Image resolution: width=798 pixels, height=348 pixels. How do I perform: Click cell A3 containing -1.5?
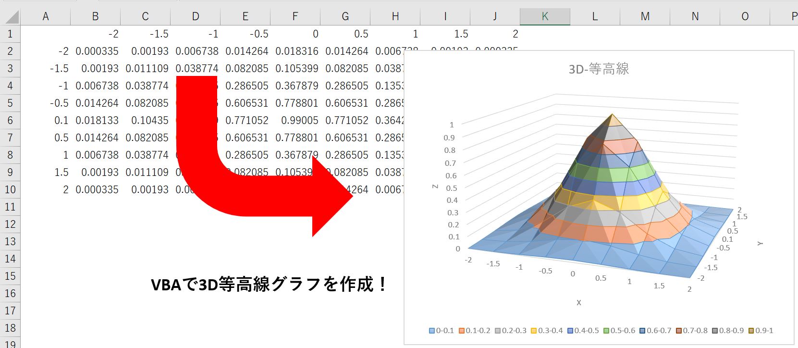click(46, 69)
